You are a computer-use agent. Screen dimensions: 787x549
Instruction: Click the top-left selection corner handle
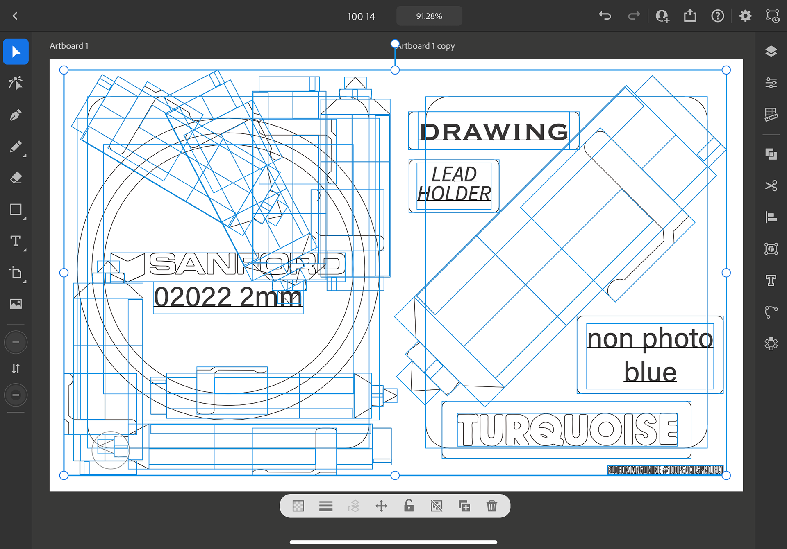pyautogui.click(x=64, y=70)
